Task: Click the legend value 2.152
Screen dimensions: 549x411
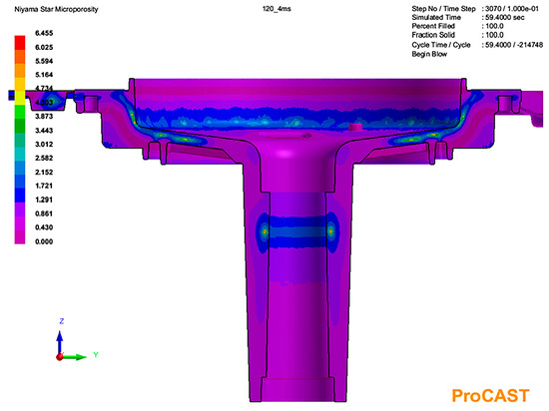Action: [x=44, y=173]
